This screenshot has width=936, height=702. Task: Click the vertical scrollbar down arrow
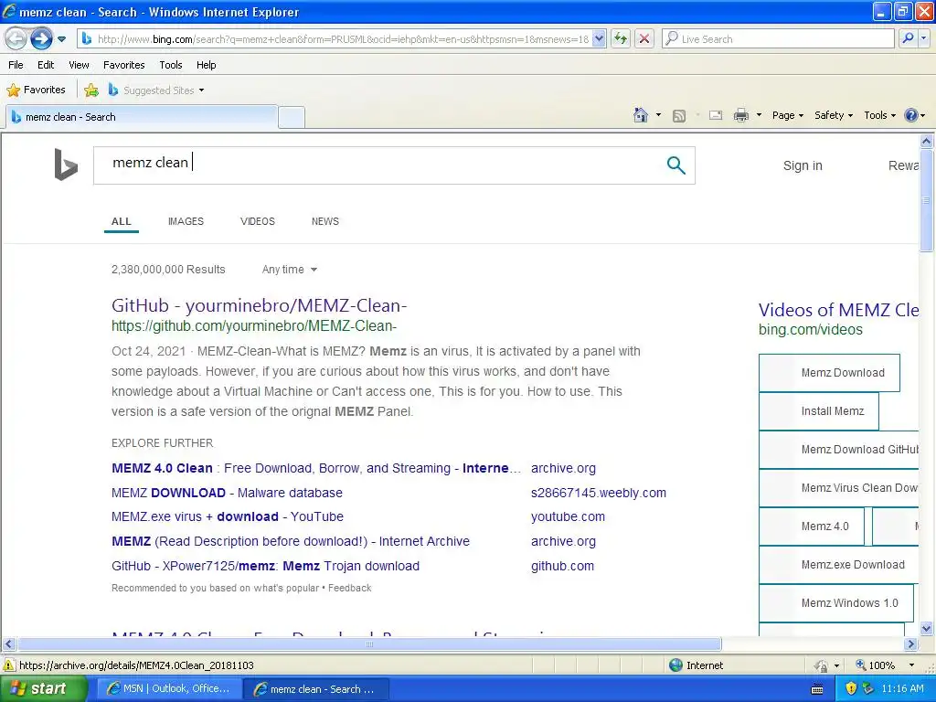tap(927, 628)
